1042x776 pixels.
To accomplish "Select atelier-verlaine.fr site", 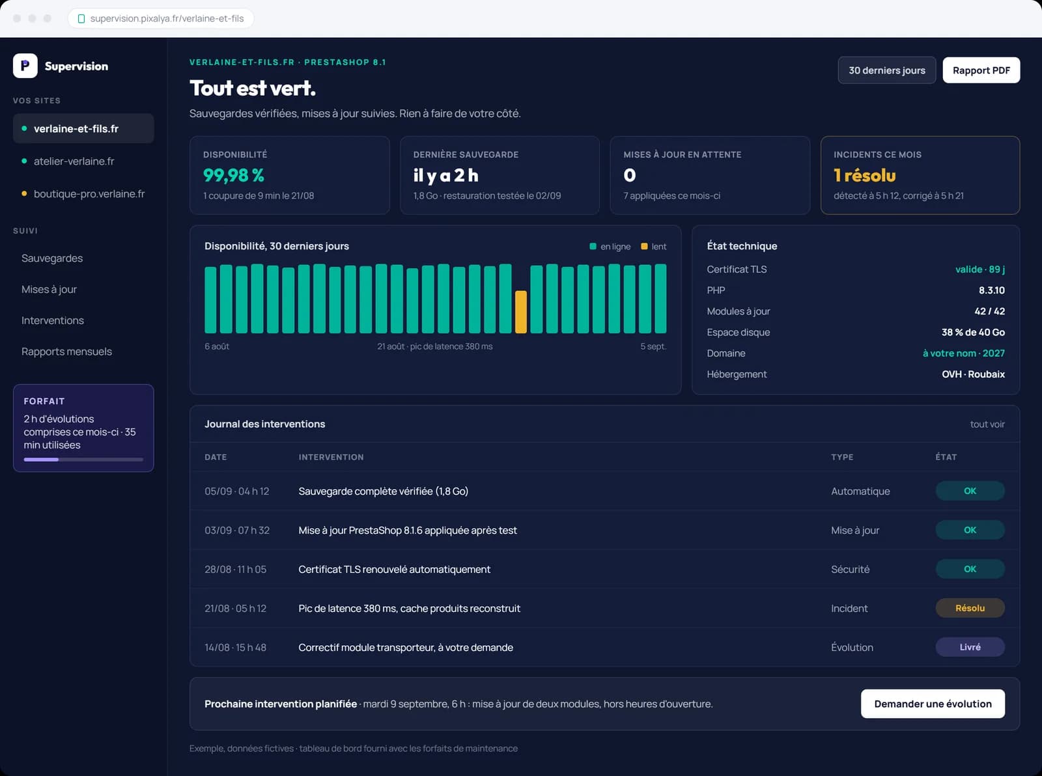I will tap(83, 161).
